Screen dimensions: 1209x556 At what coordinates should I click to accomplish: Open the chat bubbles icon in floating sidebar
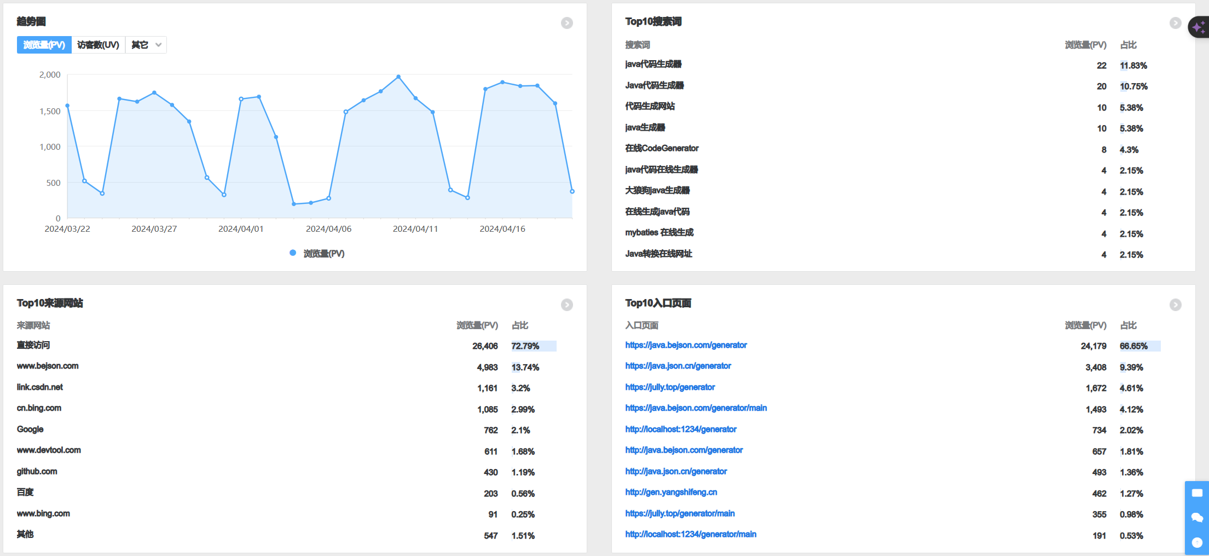1197,517
